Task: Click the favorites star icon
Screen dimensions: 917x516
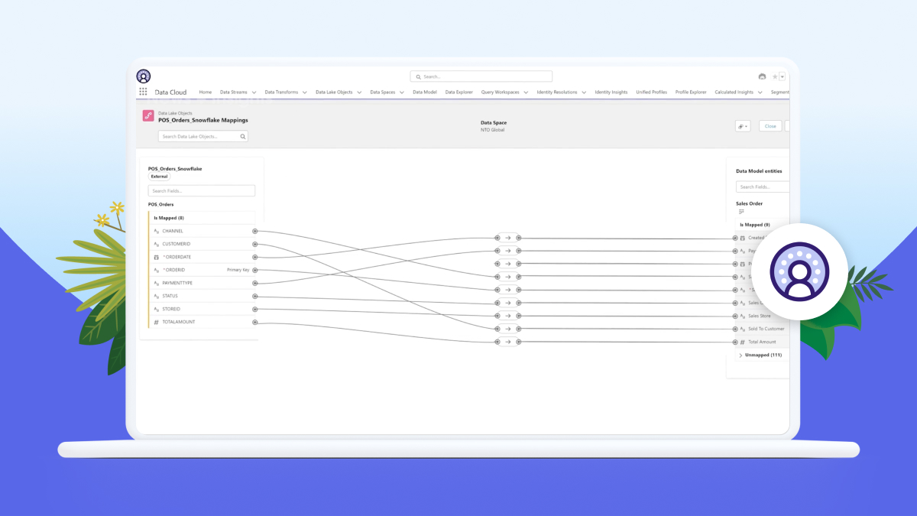Action: tap(774, 76)
